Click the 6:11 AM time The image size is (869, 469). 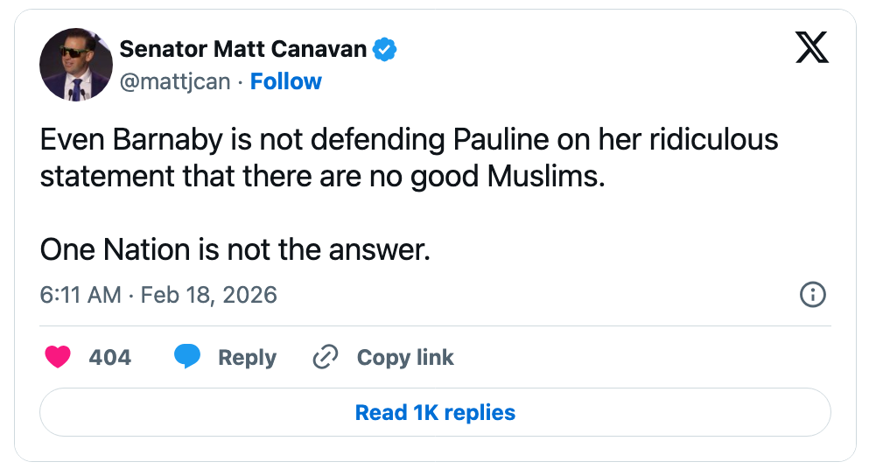(81, 295)
